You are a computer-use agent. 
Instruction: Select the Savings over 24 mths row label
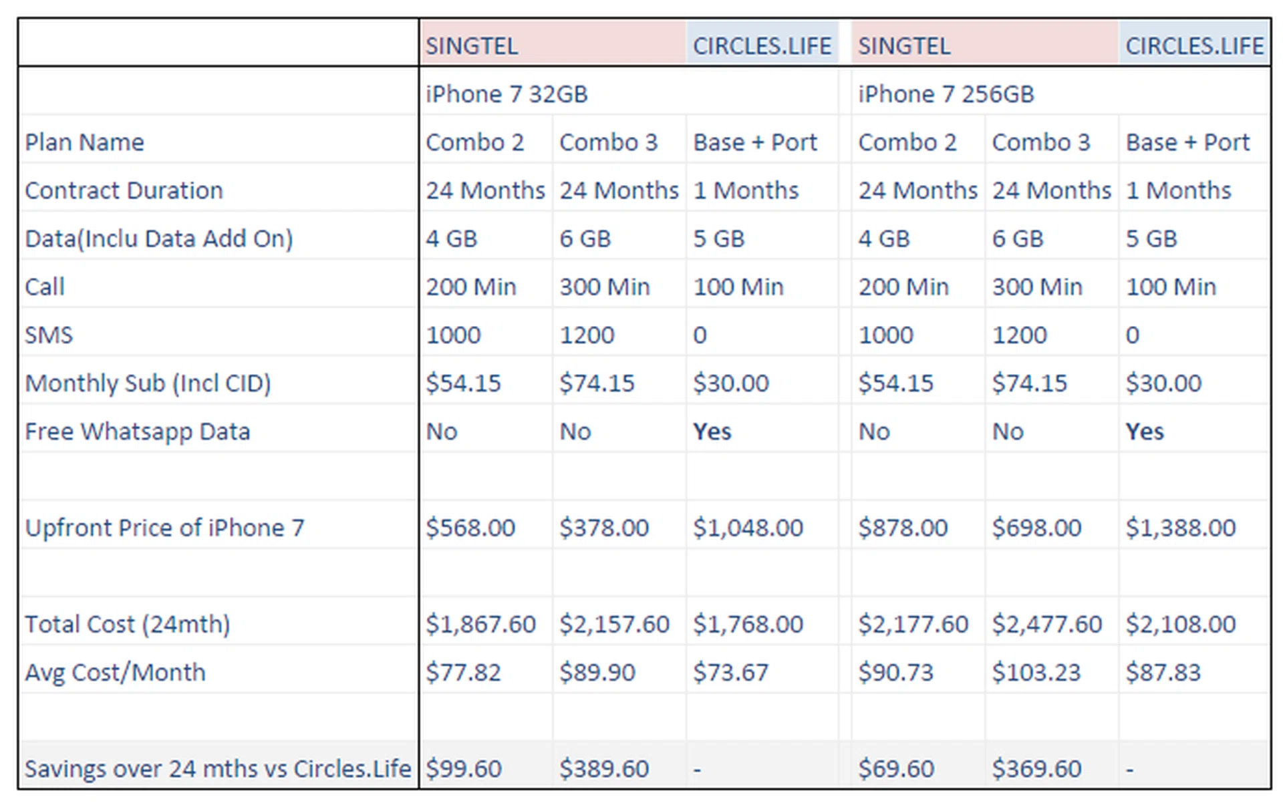(218, 768)
